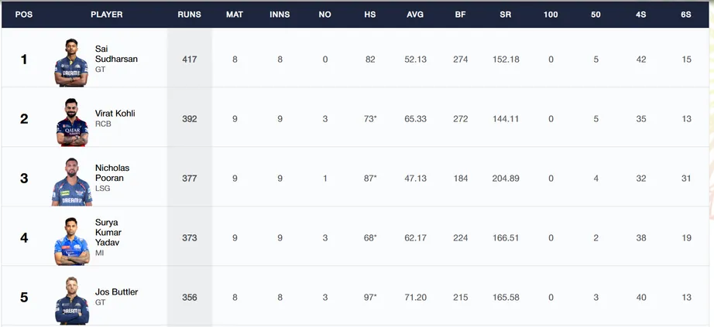Viewport: 714px width, 327px height.
Task: Click Virat Kohli's player photo
Action: pos(72,122)
